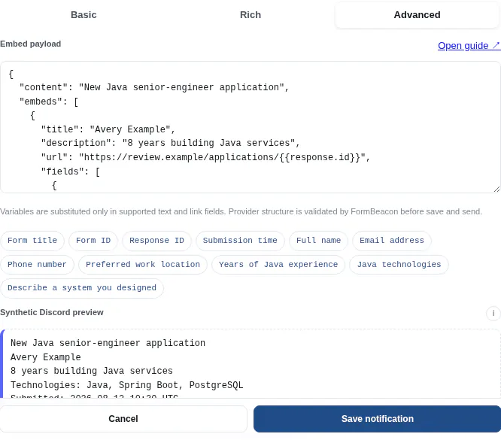
Task: Click the Embed payload label
Action: pyautogui.click(x=30, y=44)
